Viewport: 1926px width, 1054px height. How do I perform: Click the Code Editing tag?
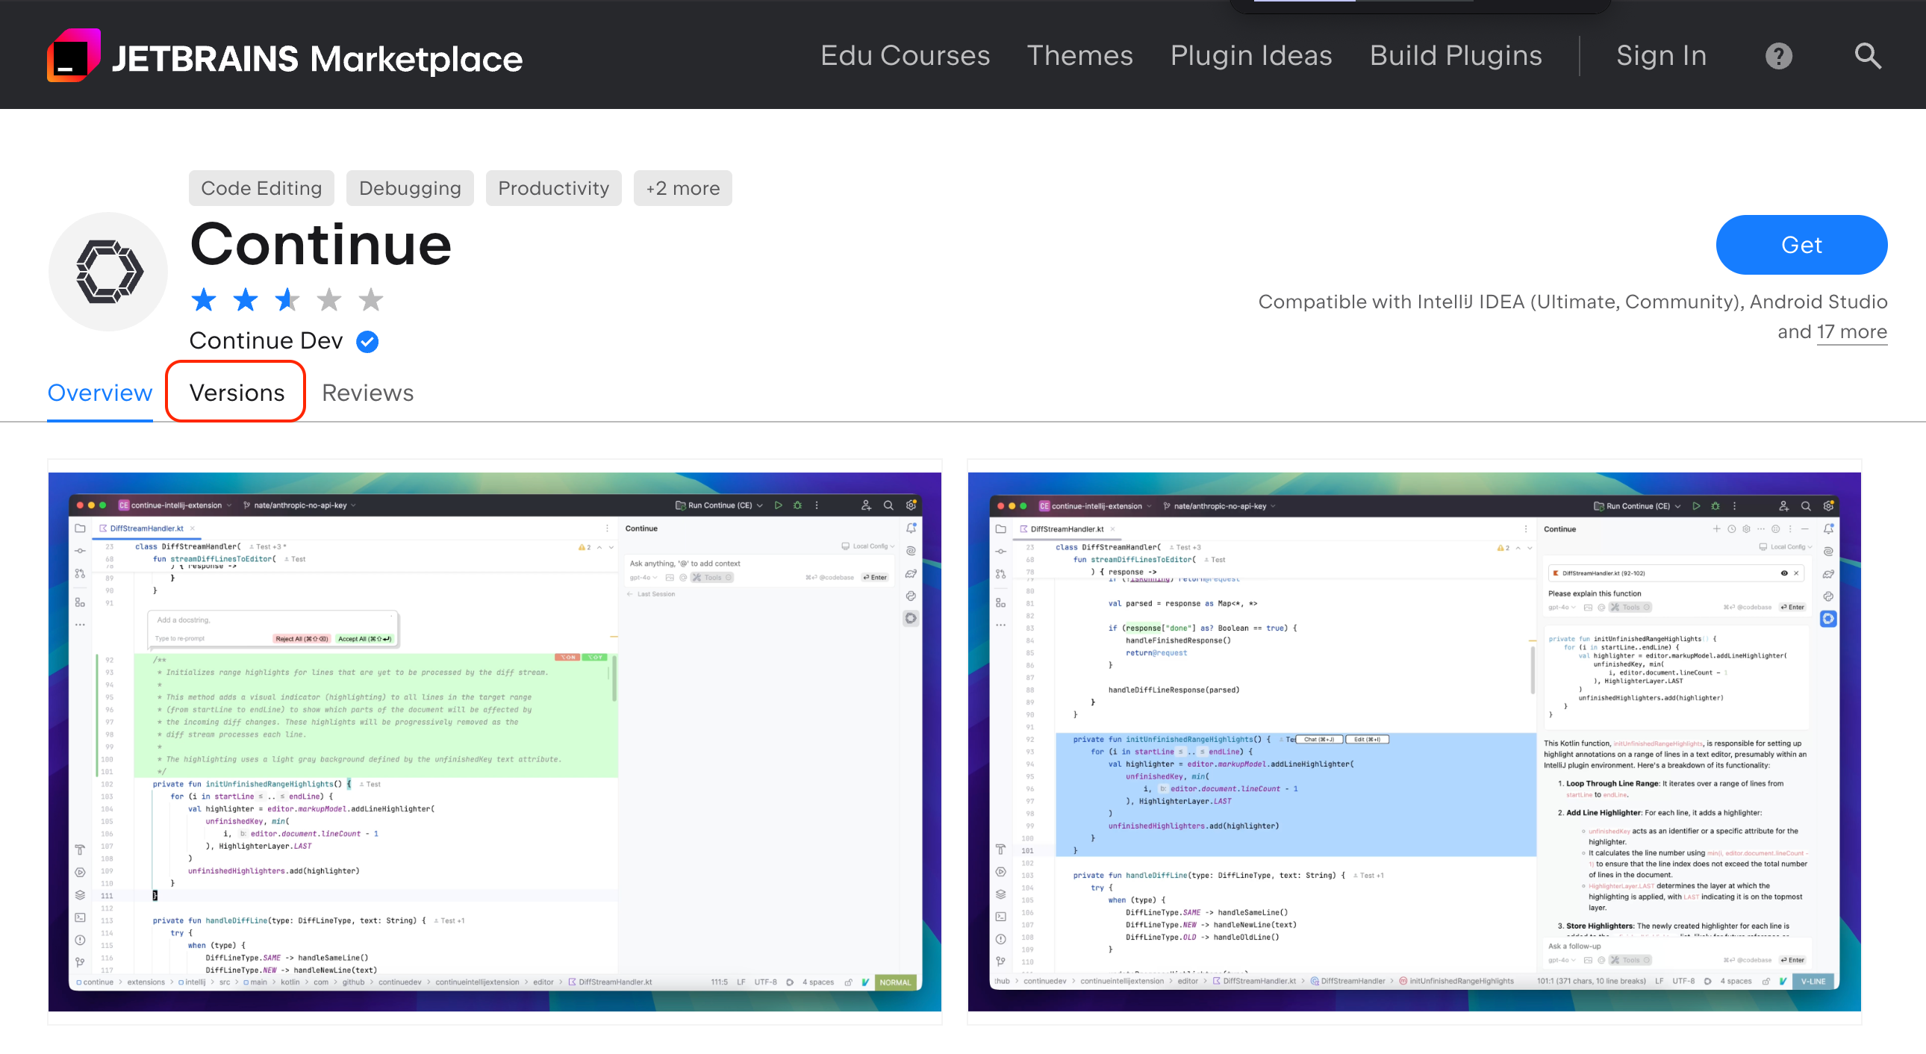(x=261, y=188)
